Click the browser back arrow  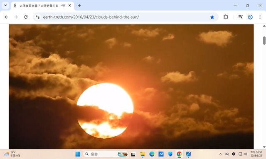6,17
